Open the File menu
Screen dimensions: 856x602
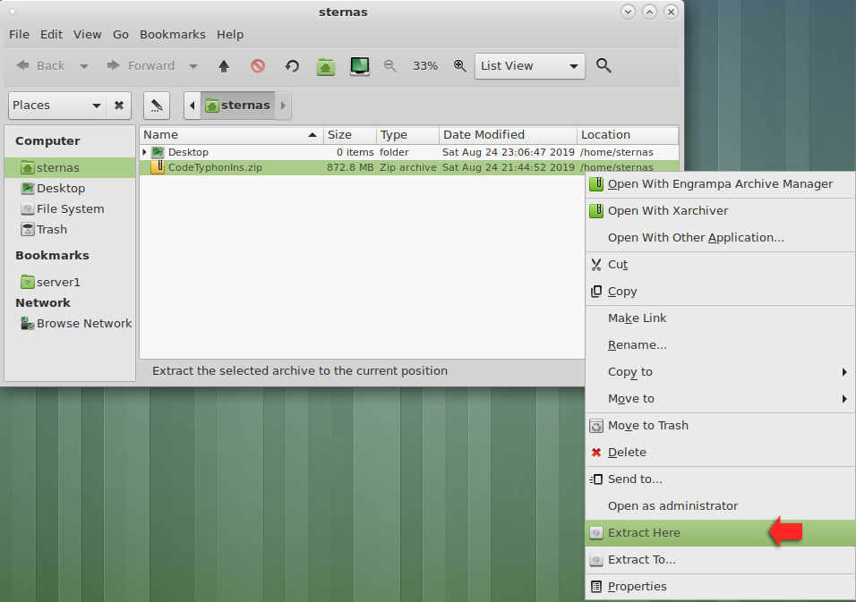pyautogui.click(x=19, y=34)
